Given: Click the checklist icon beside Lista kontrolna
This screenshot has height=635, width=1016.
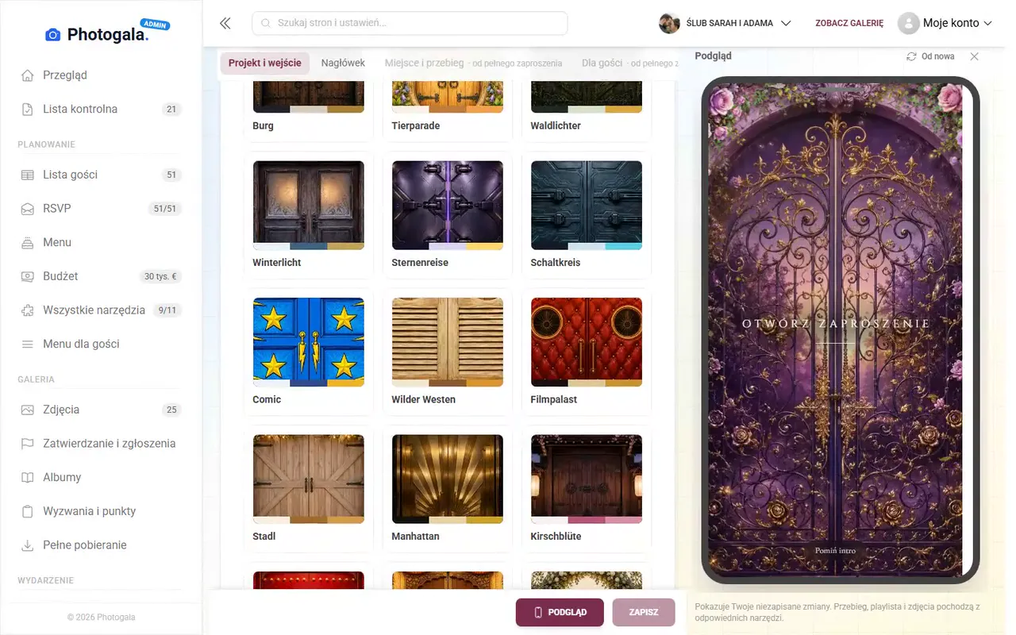Looking at the screenshot, I should pos(28,110).
